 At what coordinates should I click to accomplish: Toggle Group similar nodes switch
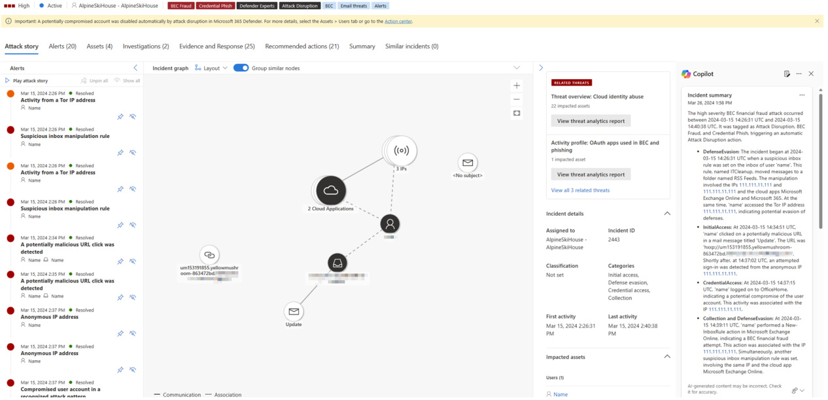[241, 68]
